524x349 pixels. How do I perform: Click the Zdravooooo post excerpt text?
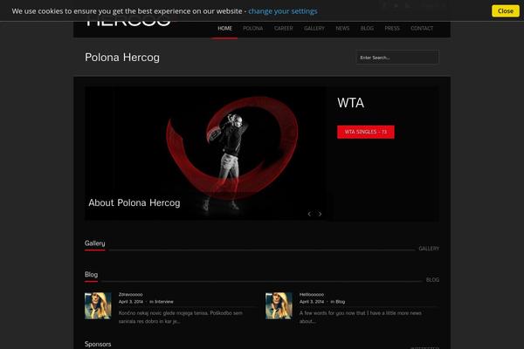click(181, 318)
